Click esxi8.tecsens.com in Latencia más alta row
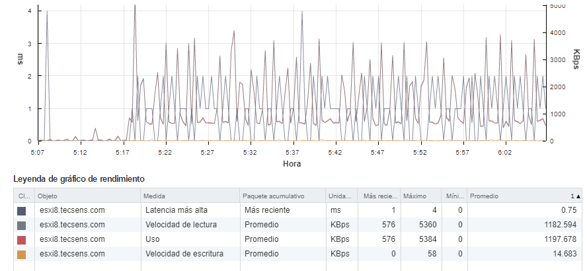 click(72, 210)
